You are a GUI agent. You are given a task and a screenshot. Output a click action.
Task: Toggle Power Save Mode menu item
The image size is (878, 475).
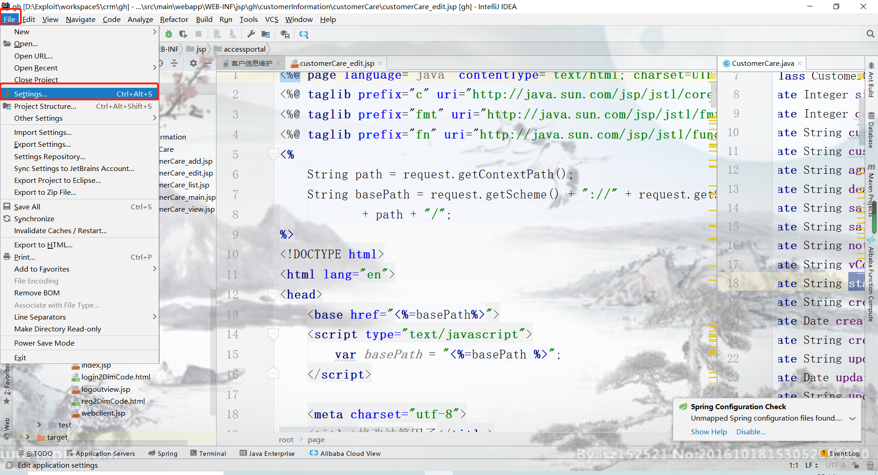tap(44, 343)
